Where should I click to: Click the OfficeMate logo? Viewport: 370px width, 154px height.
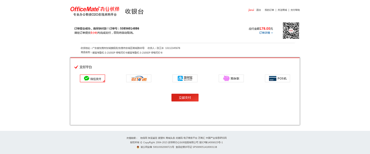[95, 11]
